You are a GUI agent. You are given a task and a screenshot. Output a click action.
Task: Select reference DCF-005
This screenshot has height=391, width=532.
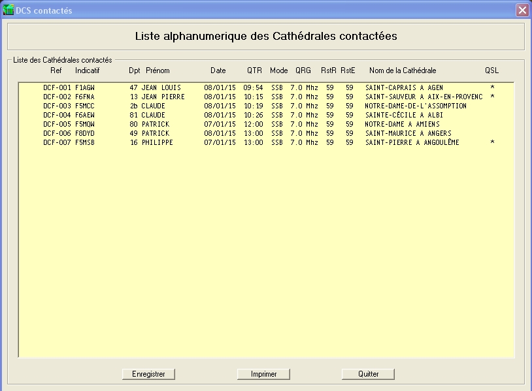(57, 124)
